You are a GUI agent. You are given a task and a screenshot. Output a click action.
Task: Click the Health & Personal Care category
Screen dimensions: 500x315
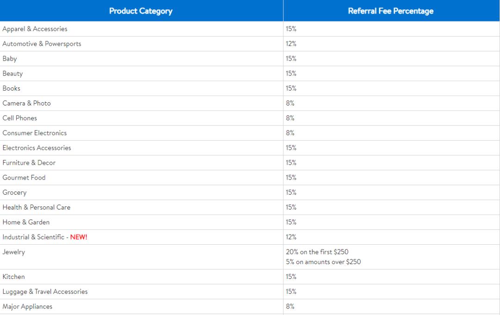coord(37,207)
